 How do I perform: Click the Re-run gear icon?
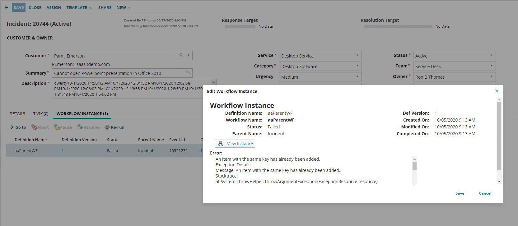point(107,127)
